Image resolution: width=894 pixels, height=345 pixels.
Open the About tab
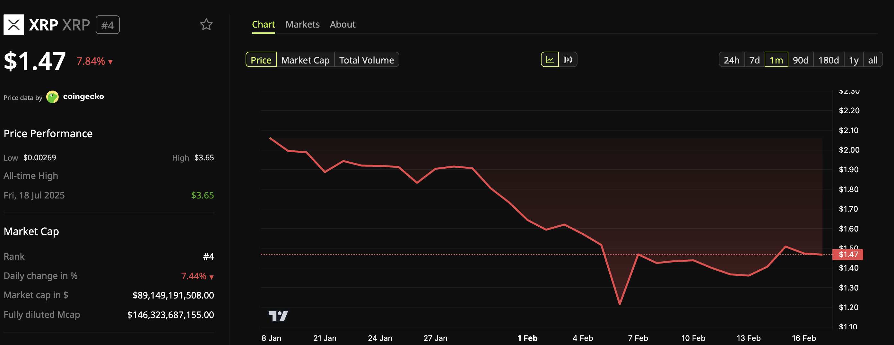(343, 24)
